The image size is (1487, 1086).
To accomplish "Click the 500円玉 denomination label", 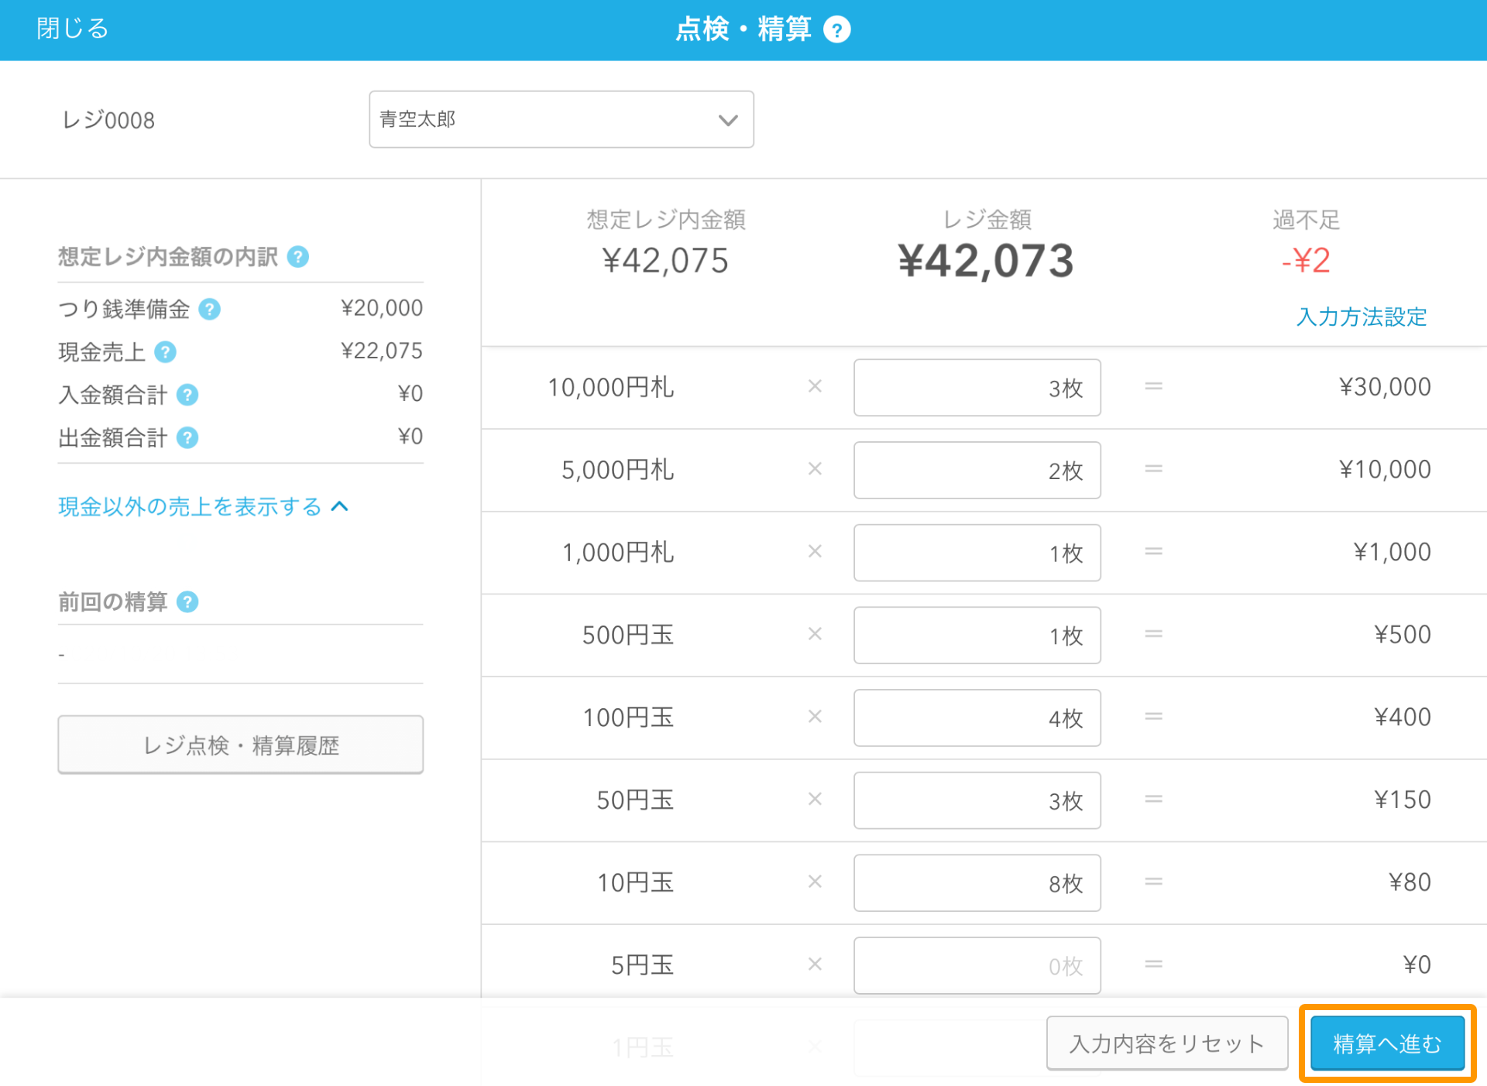I will tap(628, 635).
